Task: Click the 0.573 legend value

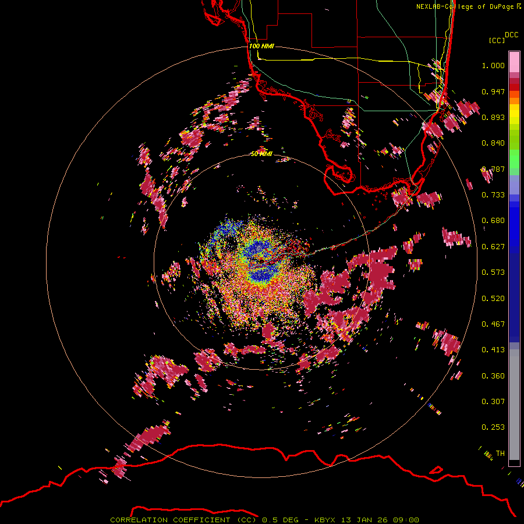Action: [493, 272]
